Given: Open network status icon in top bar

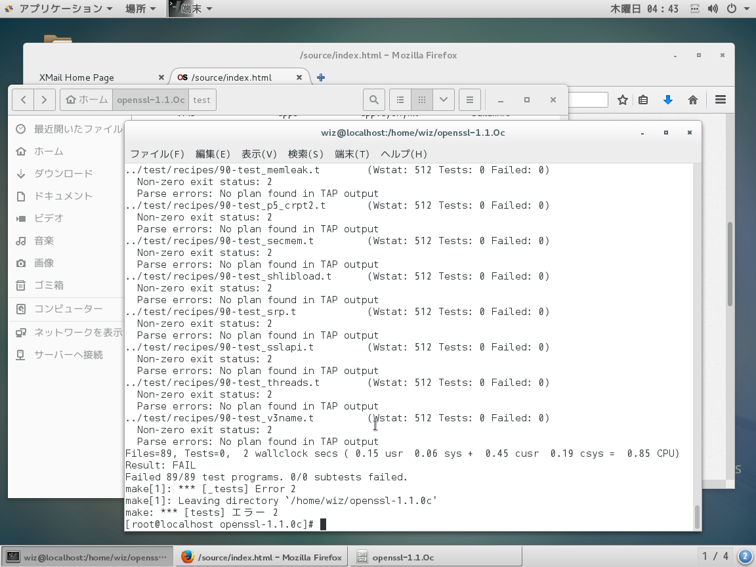Looking at the screenshot, I should (695, 9).
